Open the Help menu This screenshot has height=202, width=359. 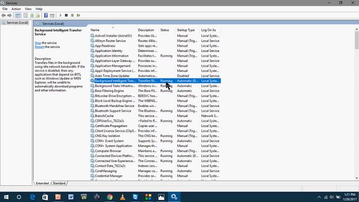pos(39,9)
